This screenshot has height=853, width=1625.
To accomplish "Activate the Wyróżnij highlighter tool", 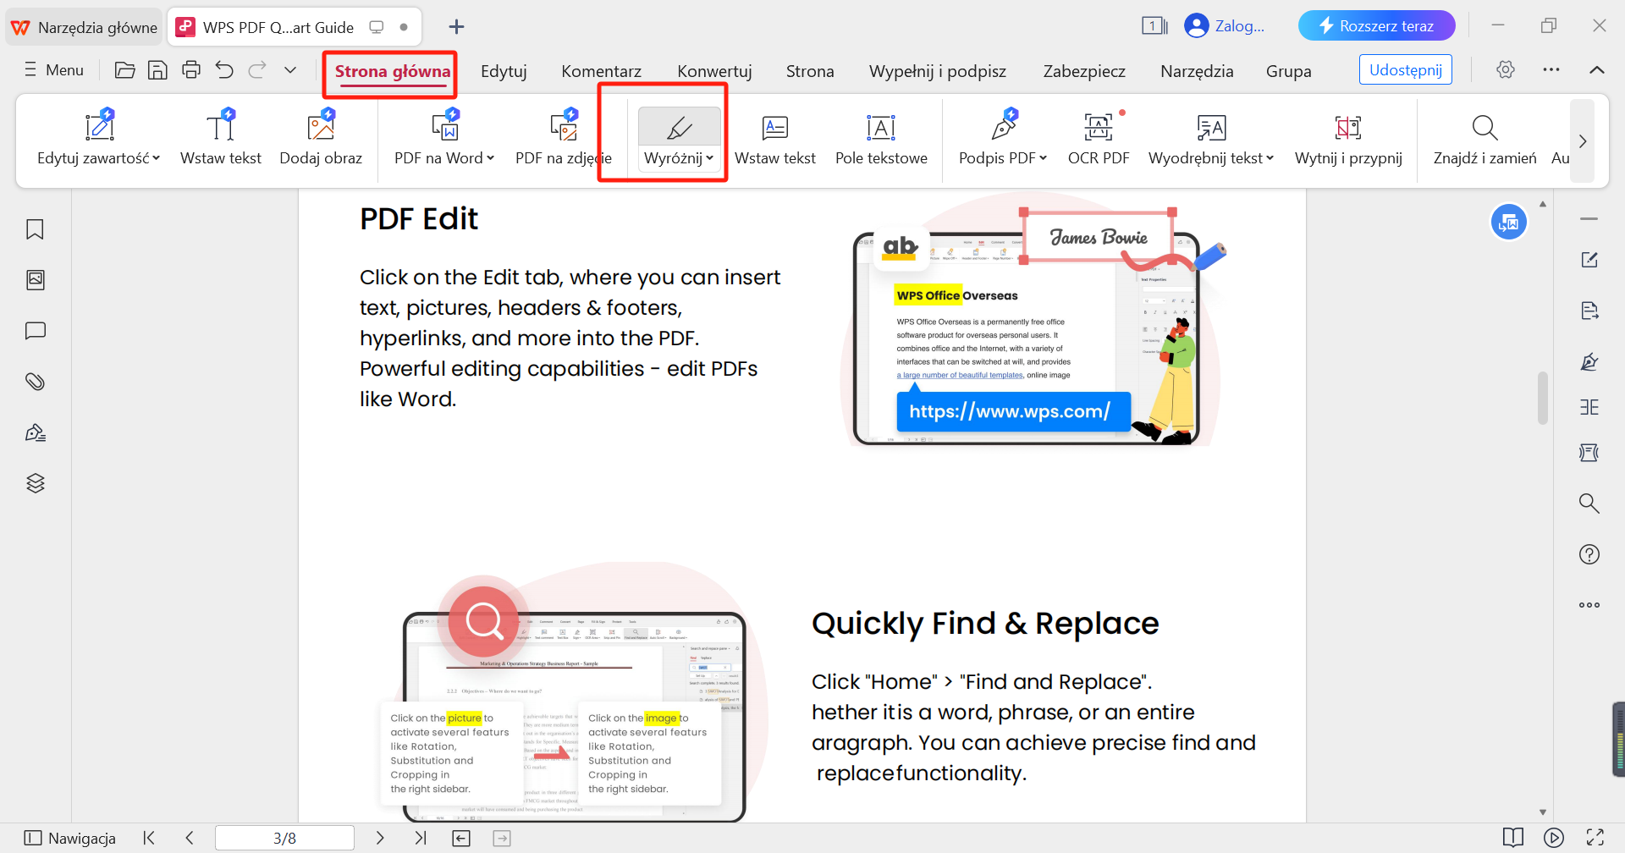I will [679, 127].
